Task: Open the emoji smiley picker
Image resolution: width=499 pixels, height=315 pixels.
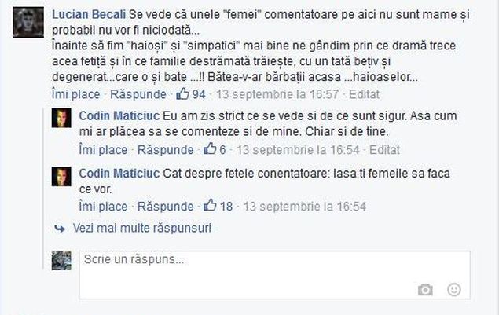Action: tap(453, 290)
